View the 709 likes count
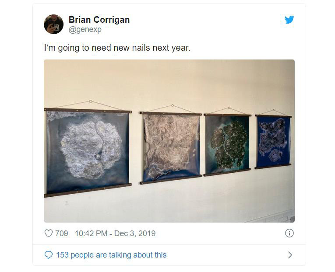This screenshot has width=335, height=272. [x=62, y=234]
